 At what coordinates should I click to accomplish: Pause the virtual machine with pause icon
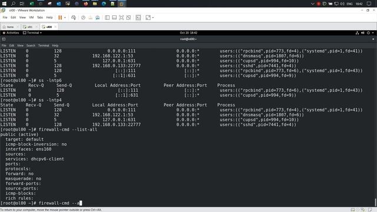tap(60, 18)
